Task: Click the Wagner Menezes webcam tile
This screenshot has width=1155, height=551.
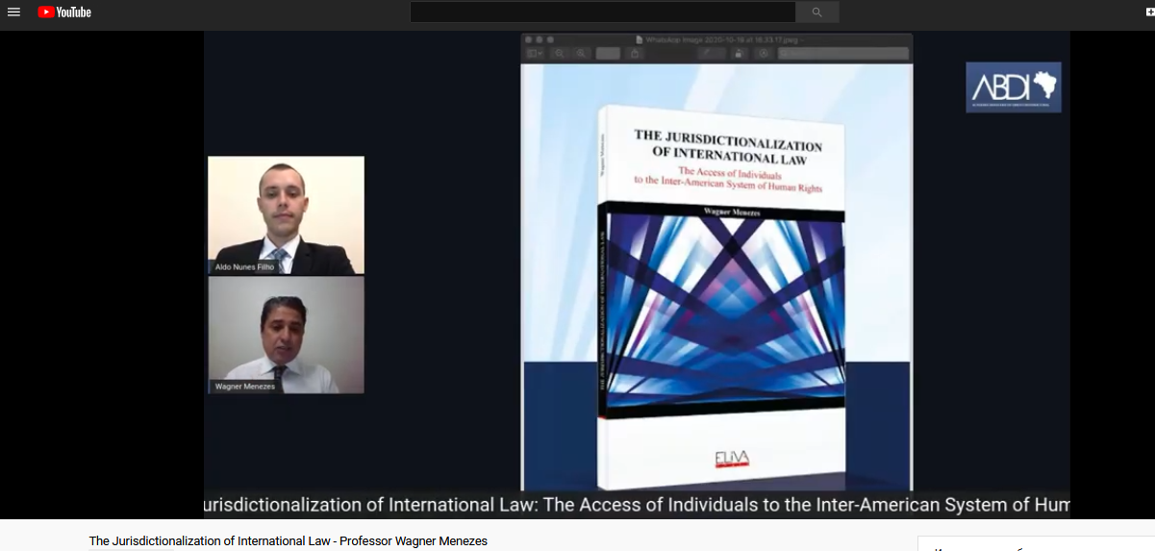Action: 286,335
